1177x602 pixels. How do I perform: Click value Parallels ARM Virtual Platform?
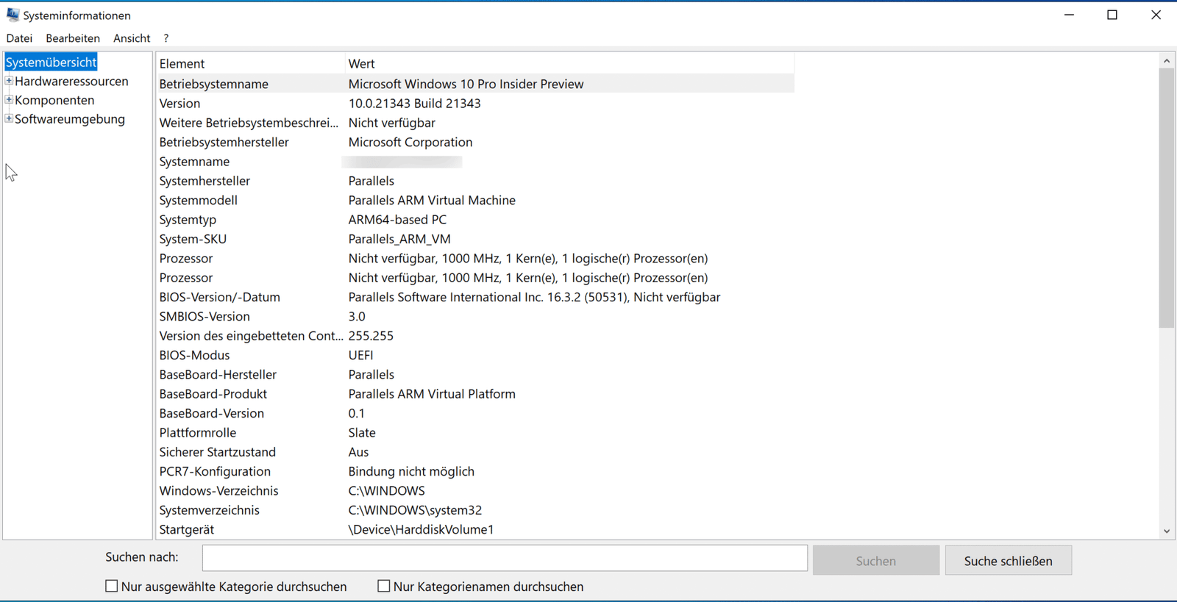(432, 394)
